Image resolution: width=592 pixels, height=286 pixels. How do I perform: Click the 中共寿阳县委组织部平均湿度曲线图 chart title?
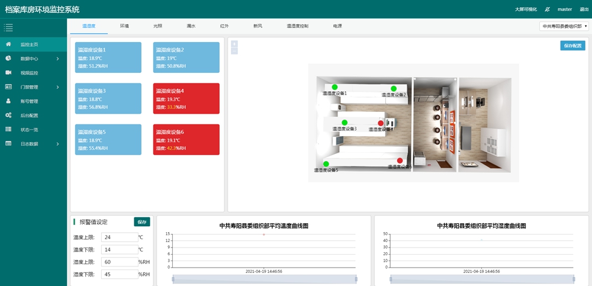(481, 226)
